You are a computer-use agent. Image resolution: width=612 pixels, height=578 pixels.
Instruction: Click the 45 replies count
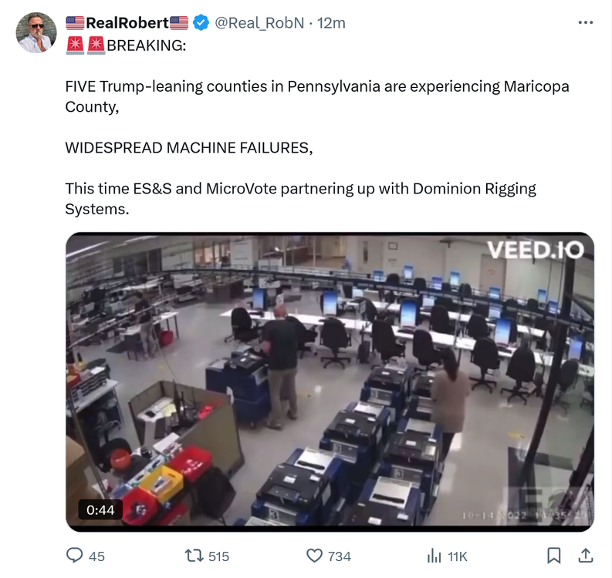coord(96,556)
